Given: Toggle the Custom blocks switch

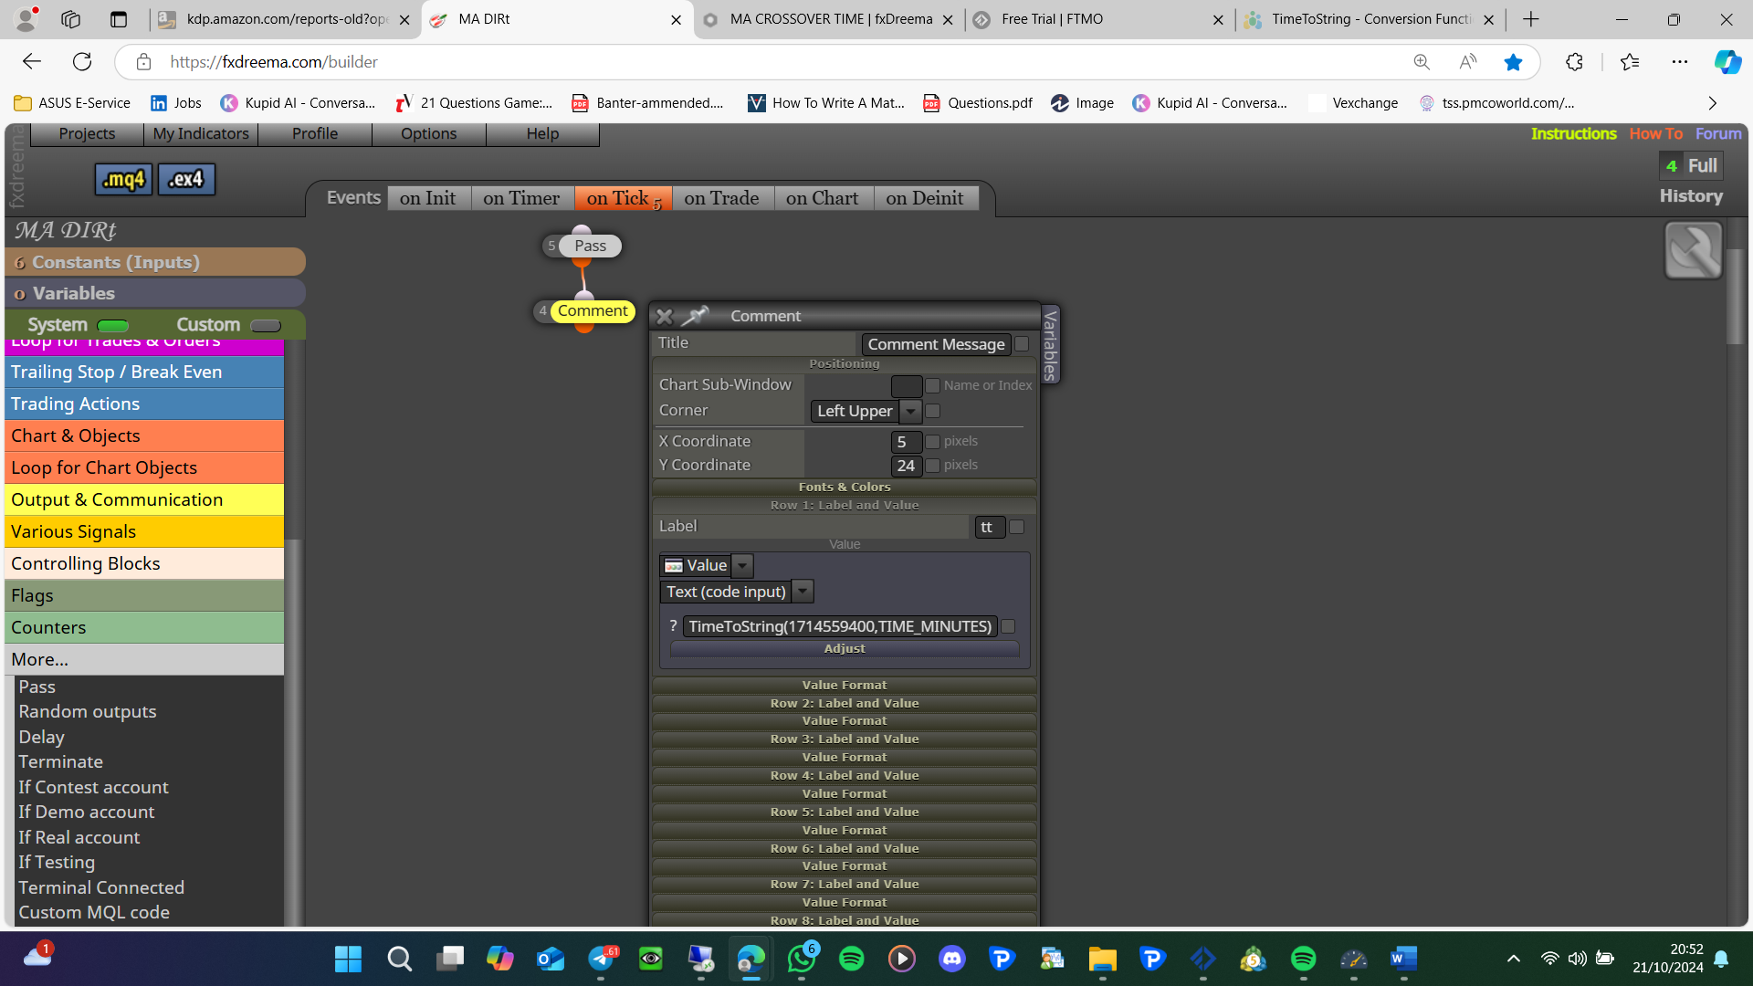Looking at the screenshot, I should coord(266,326).
